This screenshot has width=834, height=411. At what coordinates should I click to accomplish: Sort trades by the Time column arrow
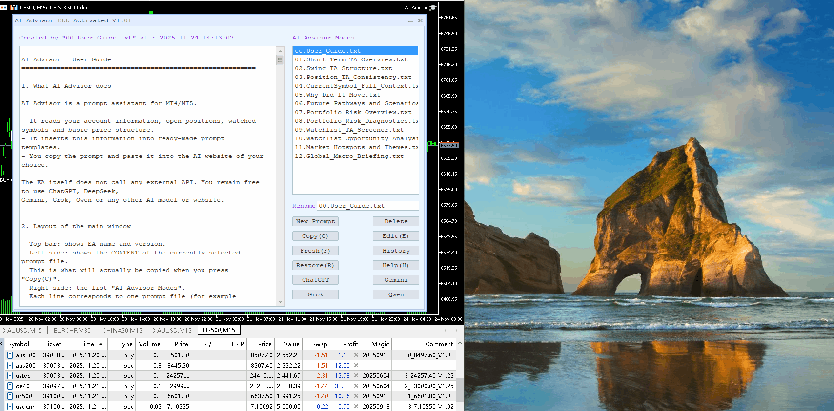pos(101,344)
